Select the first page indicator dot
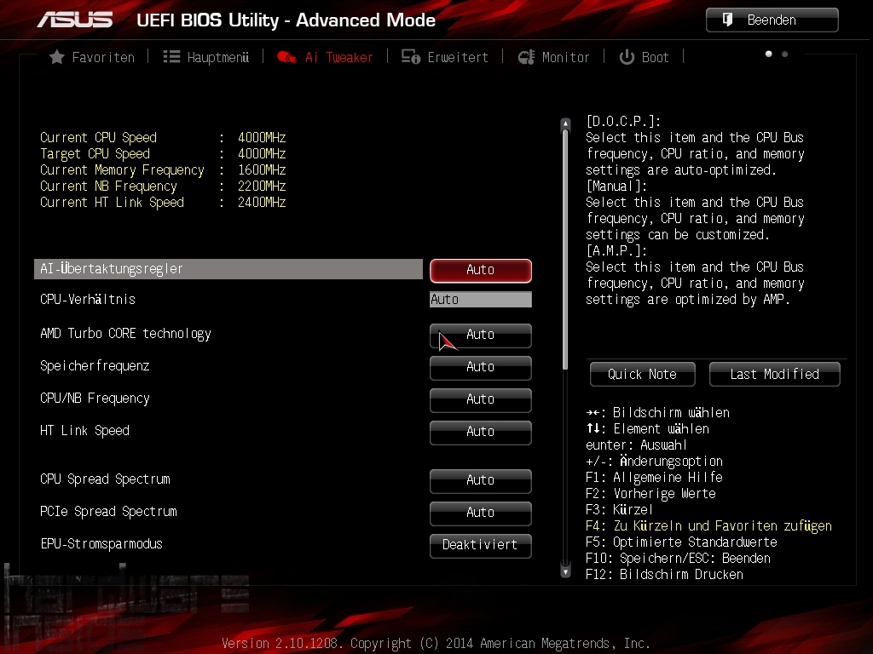The width and height of the screenshot is (873, 654). tap(768, 54)
